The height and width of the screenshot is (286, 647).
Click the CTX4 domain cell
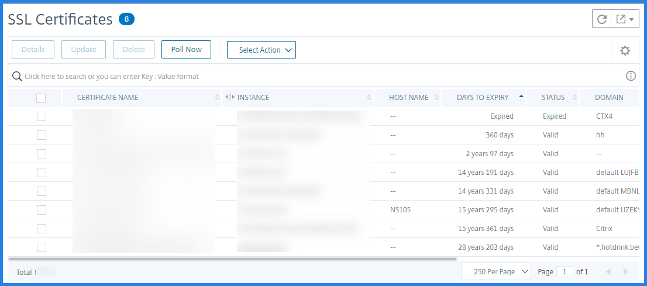(604, 116)
